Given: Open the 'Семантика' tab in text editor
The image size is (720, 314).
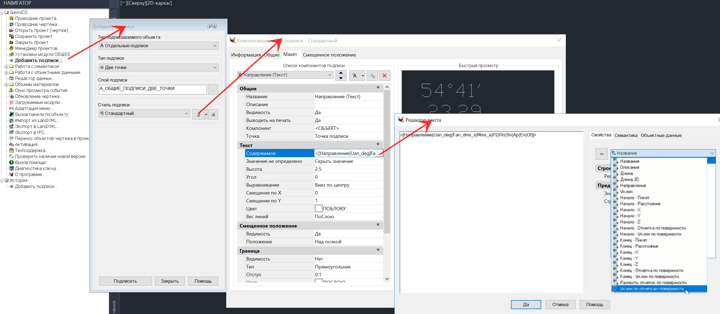Looking at the screenshot, I should [626, 136].
